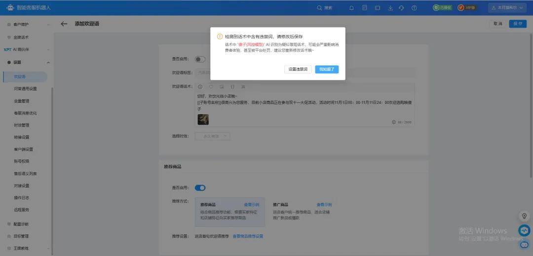
Task: Click the 保存 button at top right
Action: click(518, 24)
